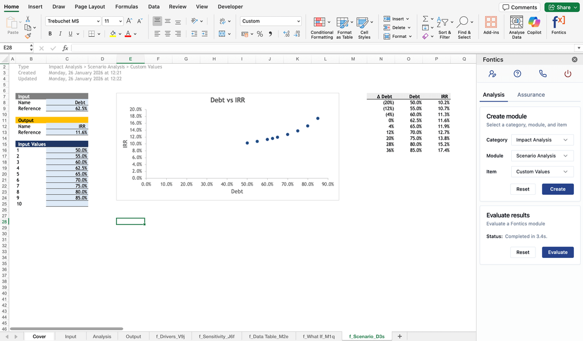Click the AutoSum sigma icon
The image size is (583, 341).
426,18
